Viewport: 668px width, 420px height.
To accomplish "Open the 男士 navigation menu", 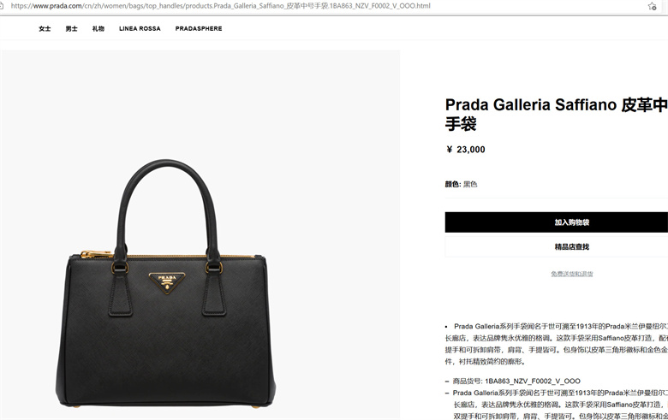I will 72,28.
